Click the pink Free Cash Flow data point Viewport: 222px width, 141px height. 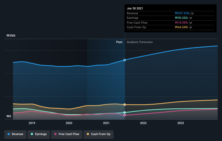125,115
